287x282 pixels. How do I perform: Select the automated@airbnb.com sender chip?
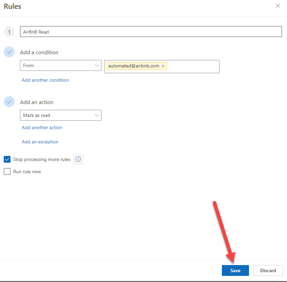tap(133, 66)
